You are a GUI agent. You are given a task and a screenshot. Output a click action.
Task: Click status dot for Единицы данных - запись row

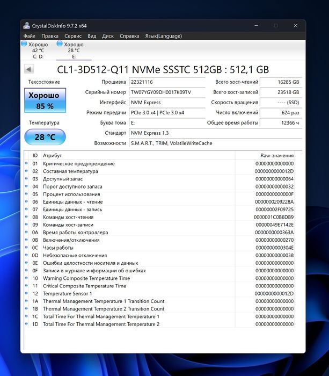(26, 209)
